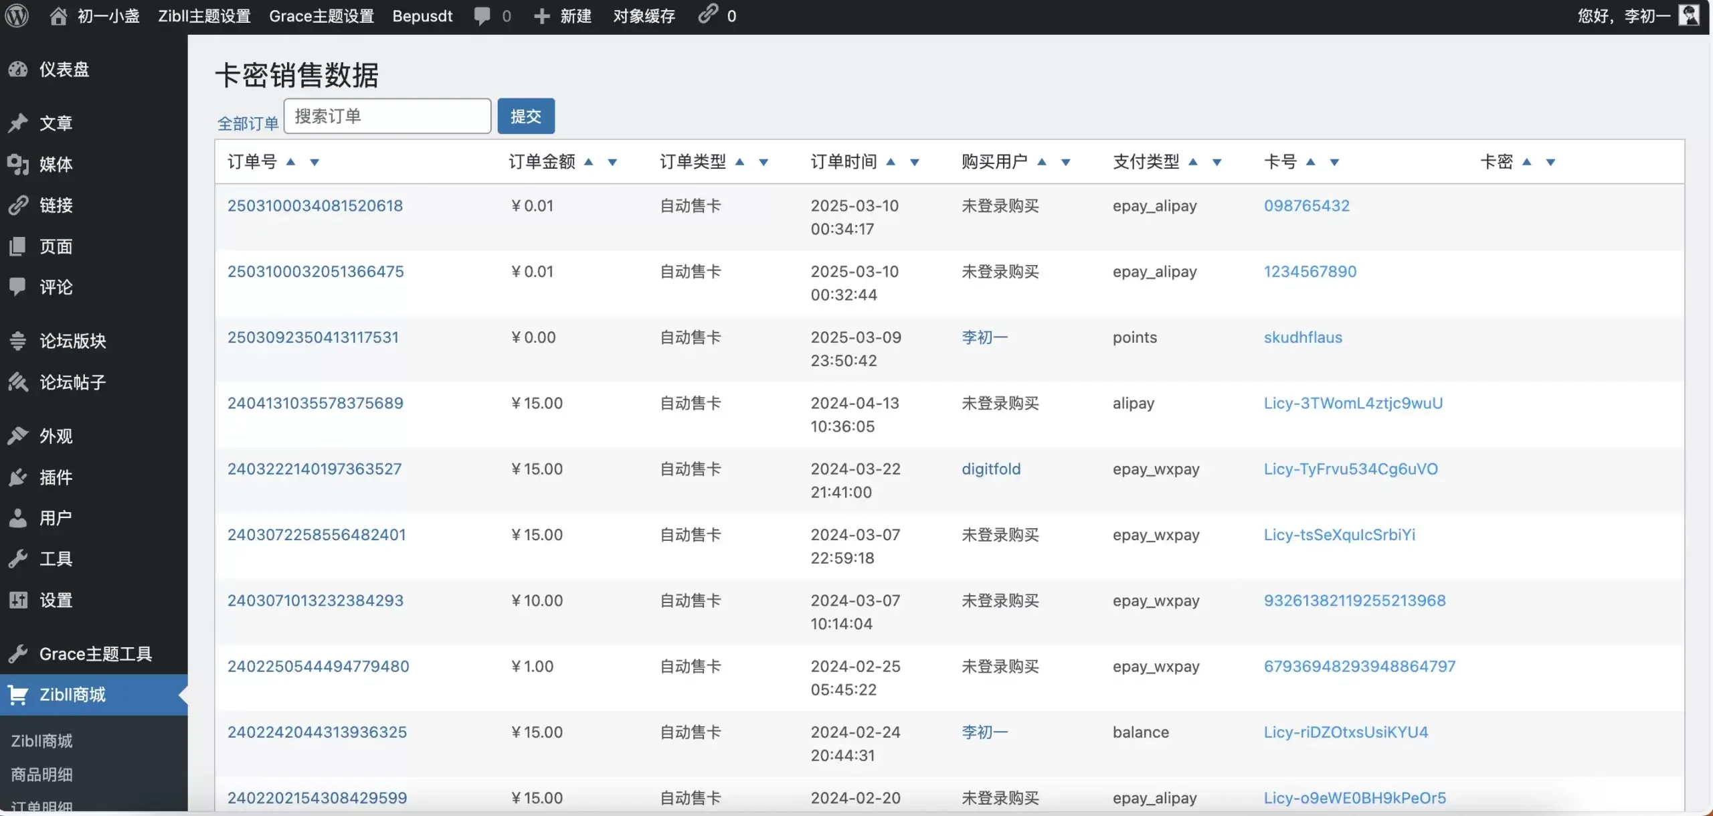Click the 页面 pages icon
Screen dimensions: 1713x816
[18, 246]
